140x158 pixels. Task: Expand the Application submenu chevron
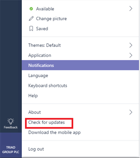tap(131, 55)
